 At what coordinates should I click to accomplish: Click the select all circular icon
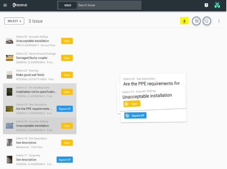[196, 21]
